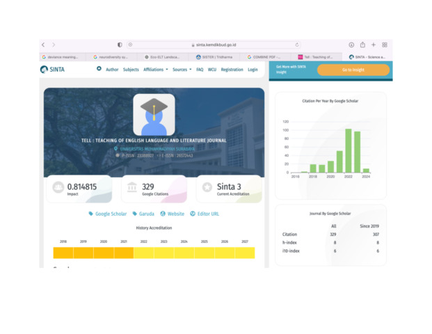Switch to the 'Tell : Teaching of' tab
The image size is (432, 334).
(318, 57)
